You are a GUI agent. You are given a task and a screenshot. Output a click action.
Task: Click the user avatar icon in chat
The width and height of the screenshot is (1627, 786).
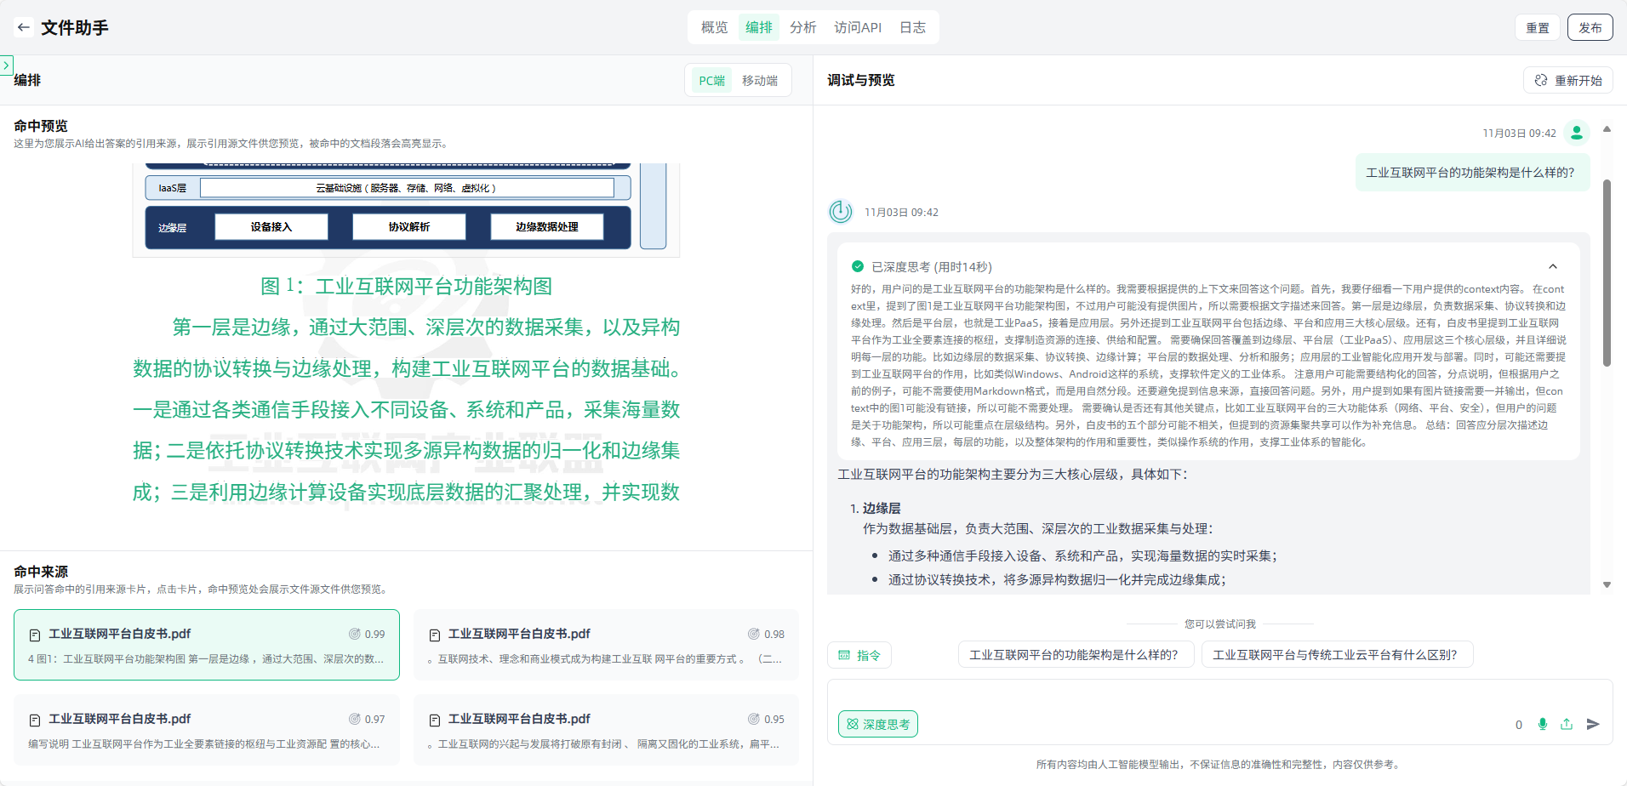click(x=1577, y=133)
